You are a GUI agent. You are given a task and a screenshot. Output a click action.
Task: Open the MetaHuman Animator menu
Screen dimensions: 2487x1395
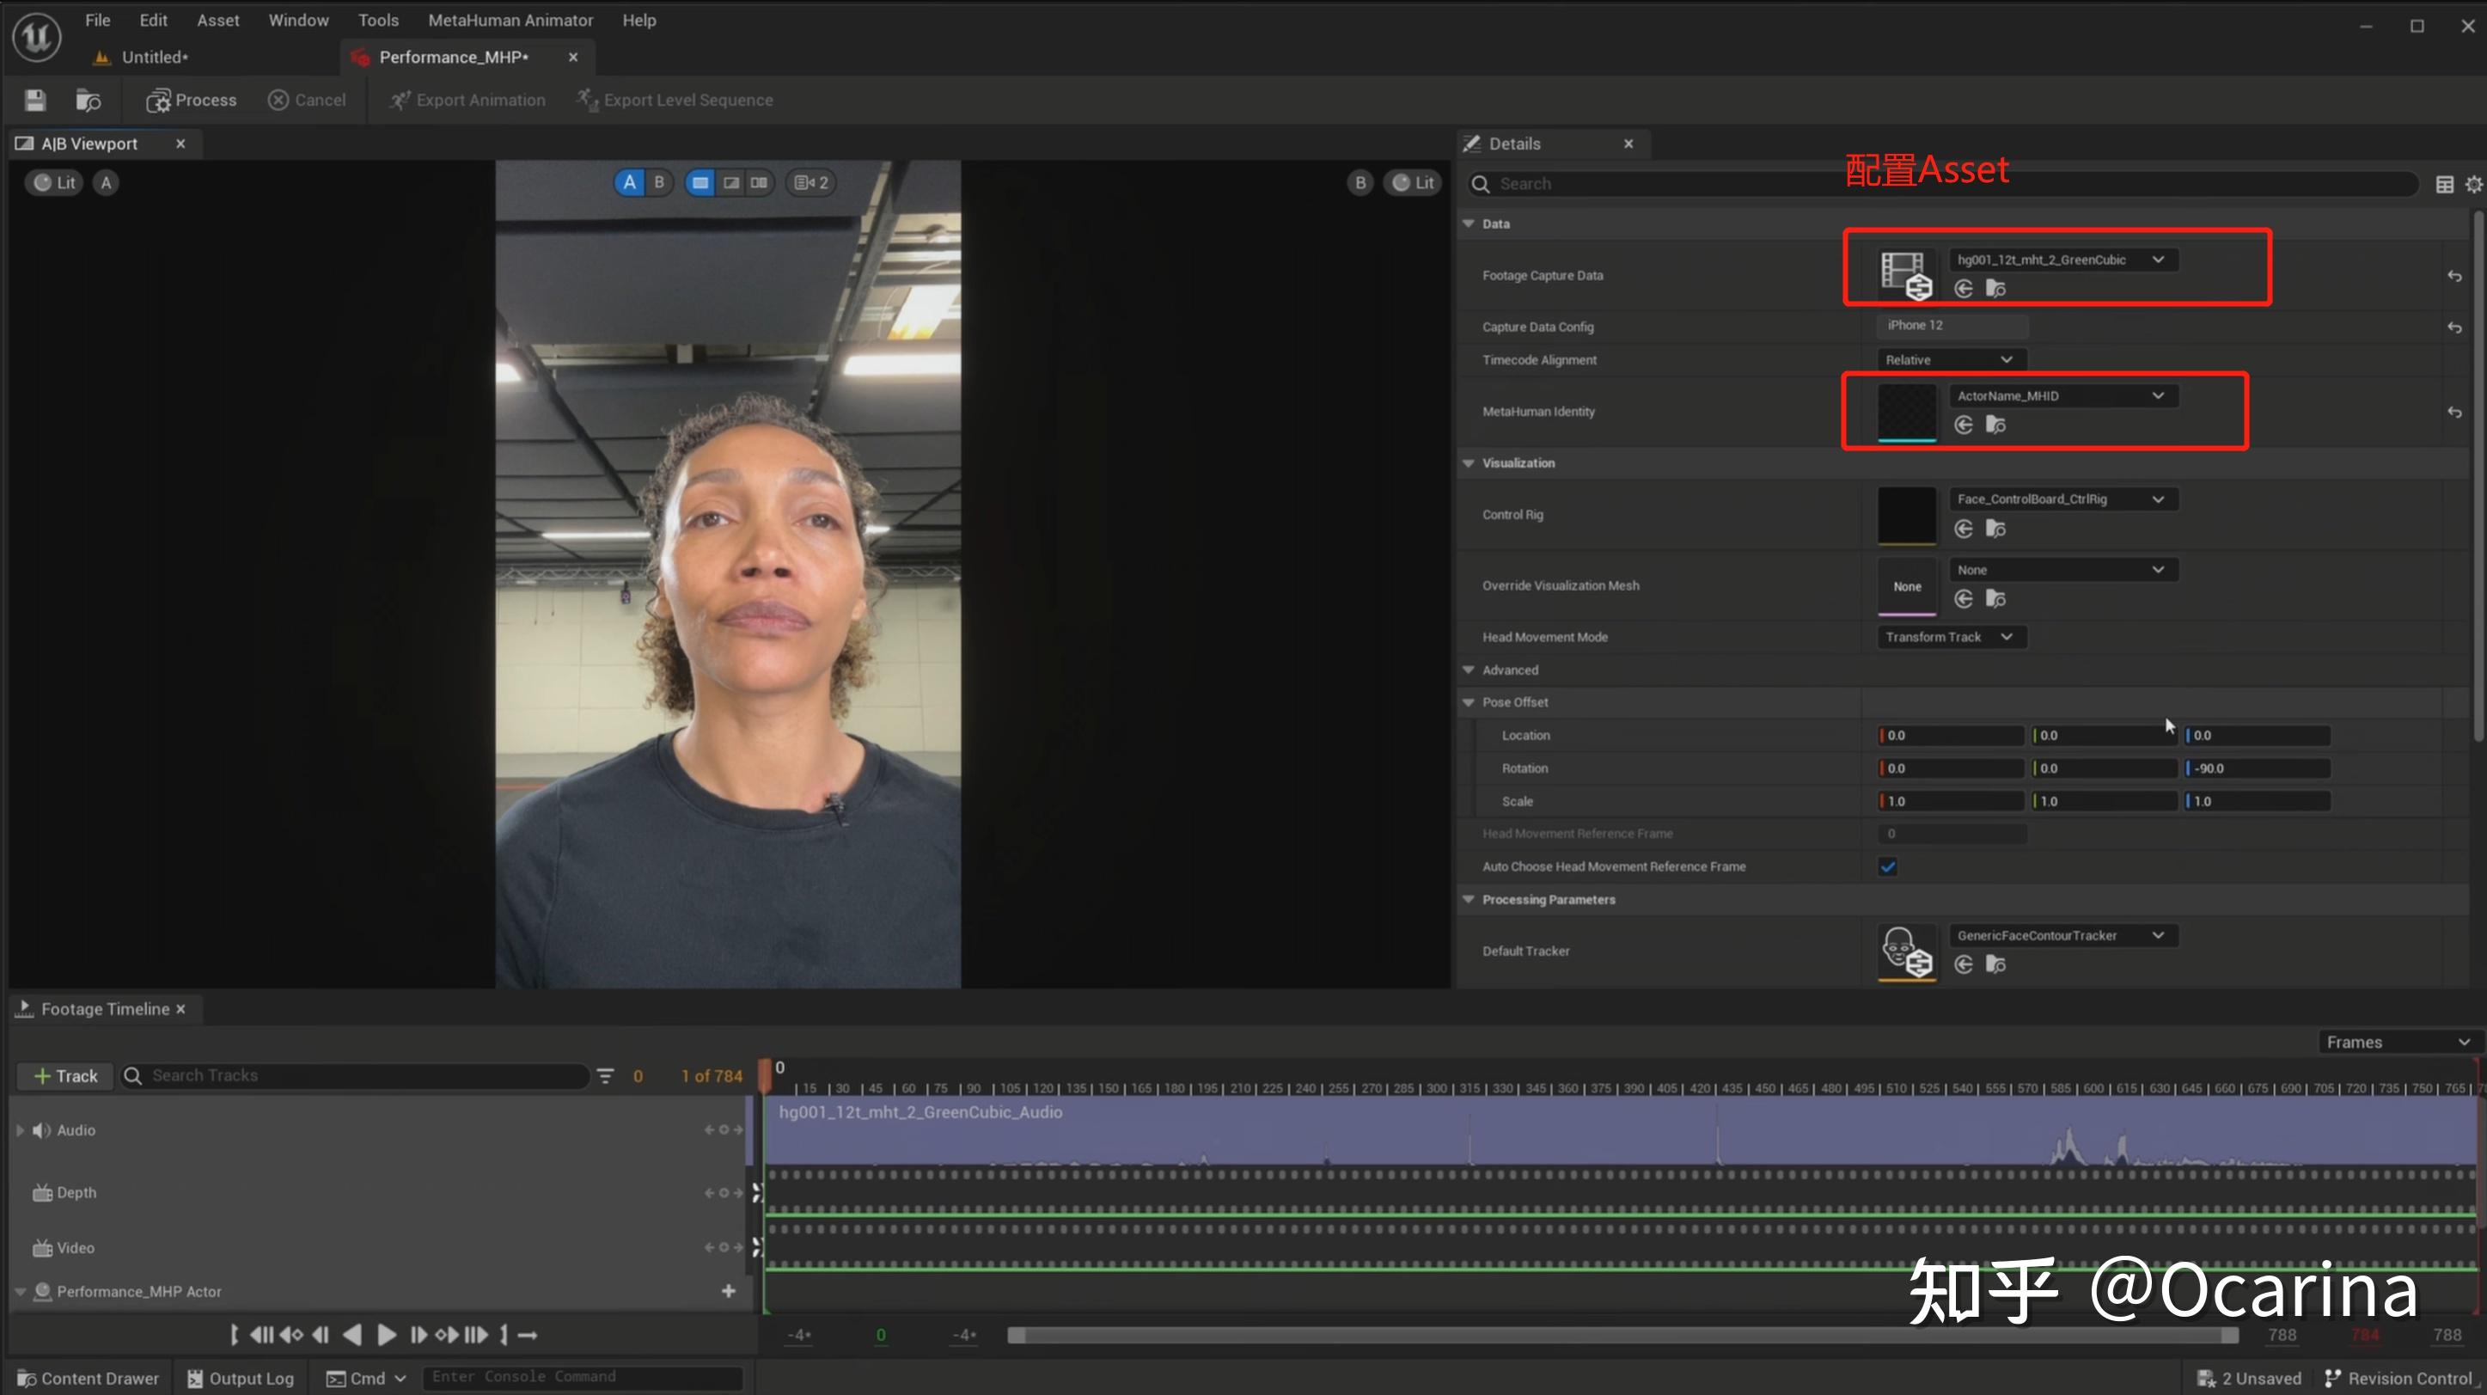[510, 19]
